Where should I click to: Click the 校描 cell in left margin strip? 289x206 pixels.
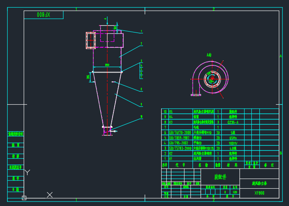[16, 156]
